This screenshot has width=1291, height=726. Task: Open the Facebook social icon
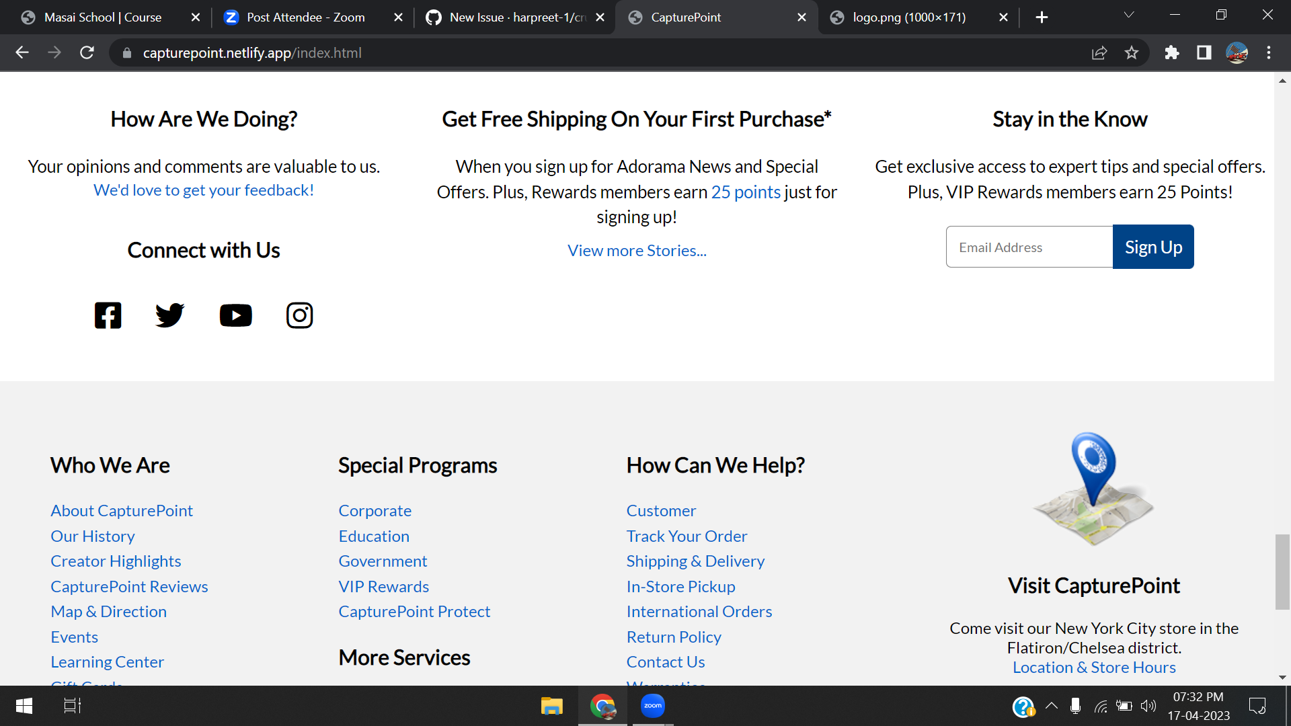click(108, 315)
